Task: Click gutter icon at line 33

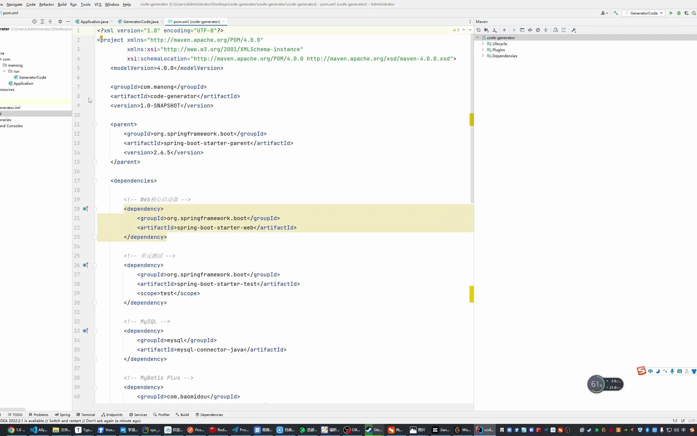Action: [85, 331]
